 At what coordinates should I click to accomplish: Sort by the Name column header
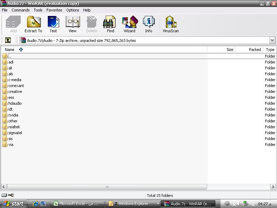pos(105,50)
